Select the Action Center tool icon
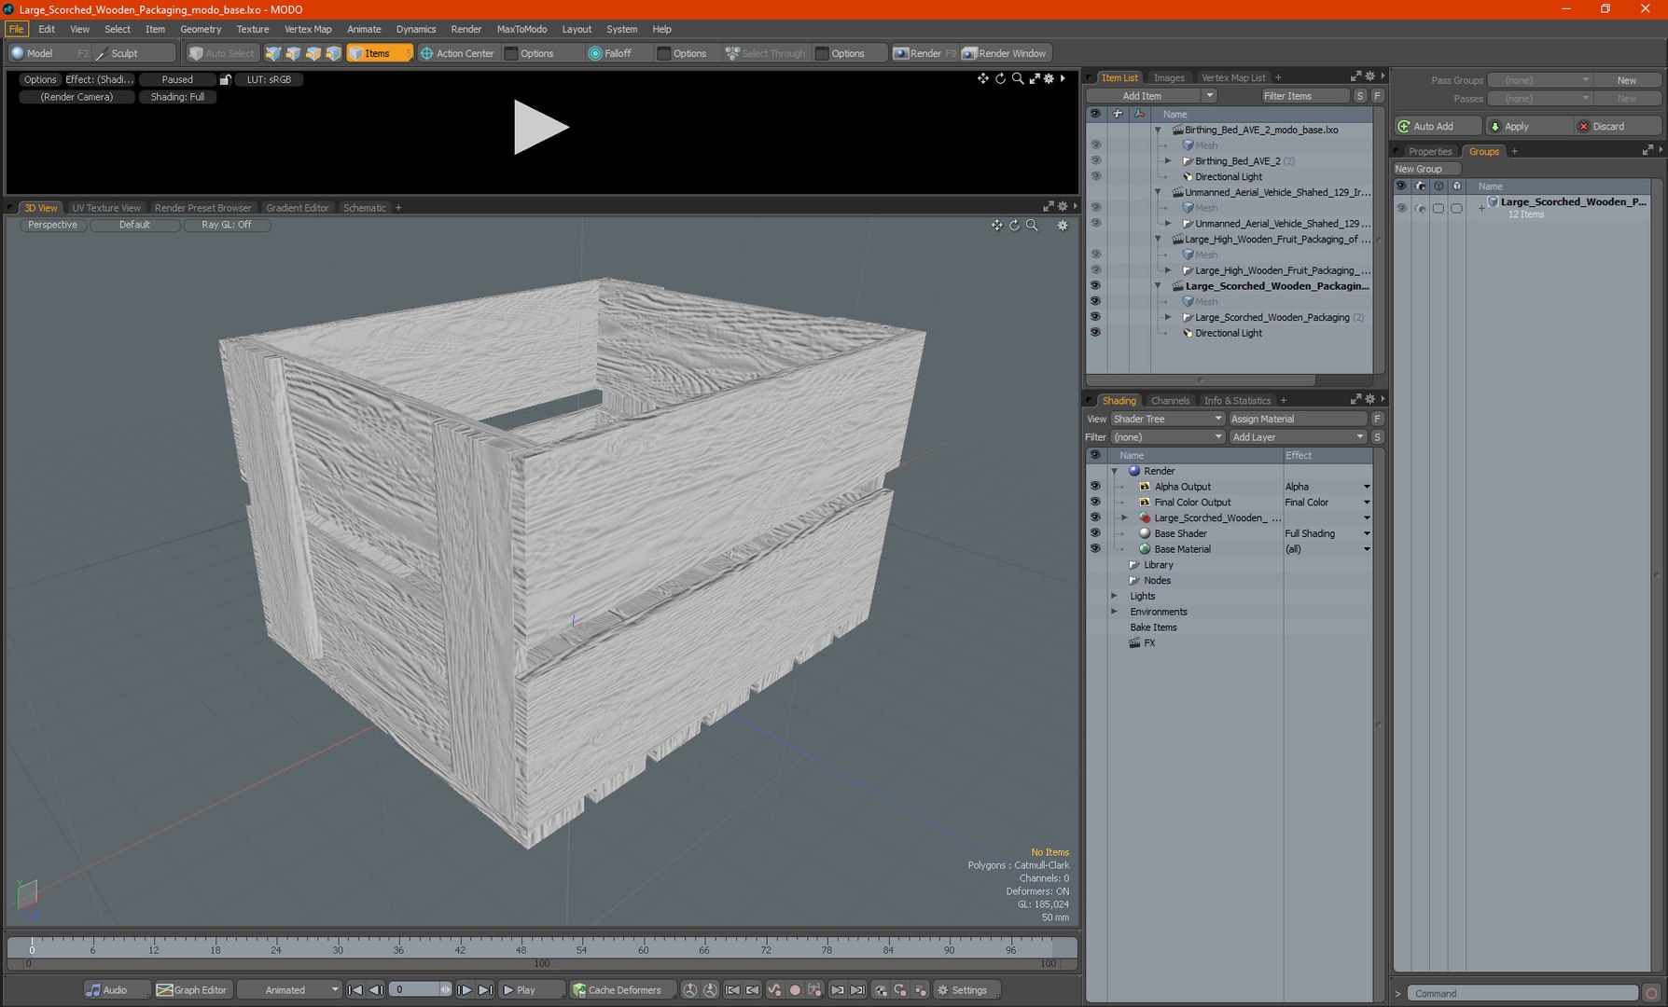Viewport: 1668px width, 1007px height. (x=427, y=54)
